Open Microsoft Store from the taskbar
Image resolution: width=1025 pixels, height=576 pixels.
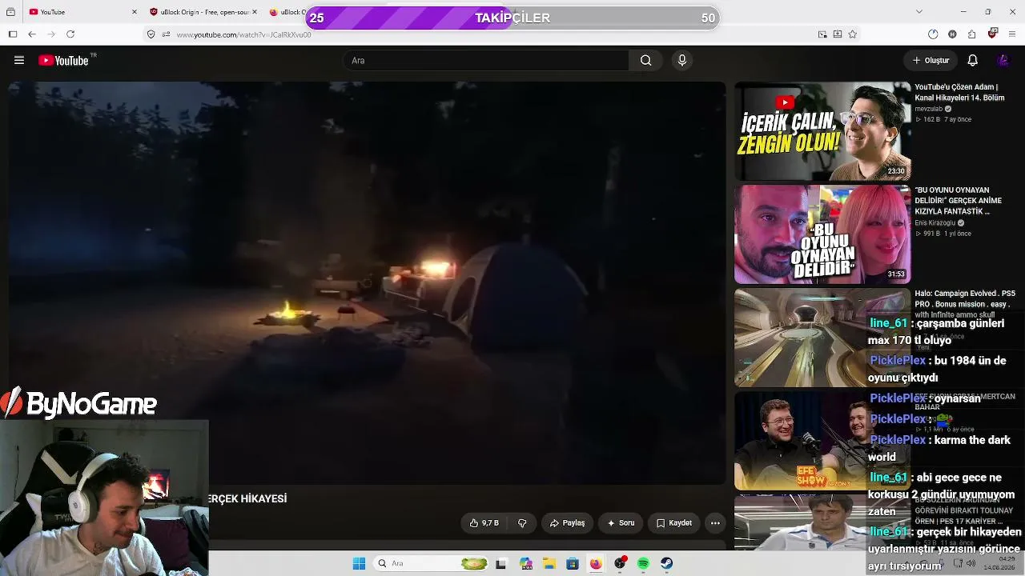(x=573, y=563)
